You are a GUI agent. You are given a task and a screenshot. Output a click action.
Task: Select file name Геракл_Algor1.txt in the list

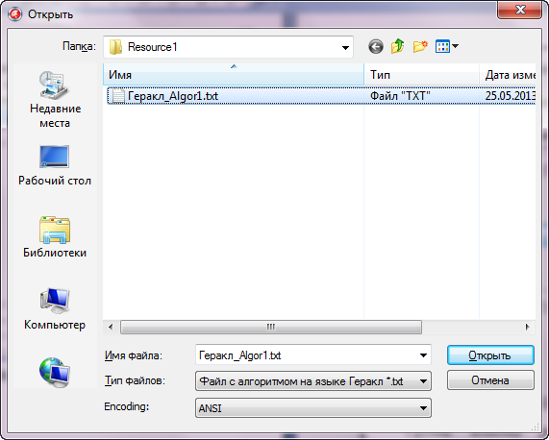click(173, 96)
